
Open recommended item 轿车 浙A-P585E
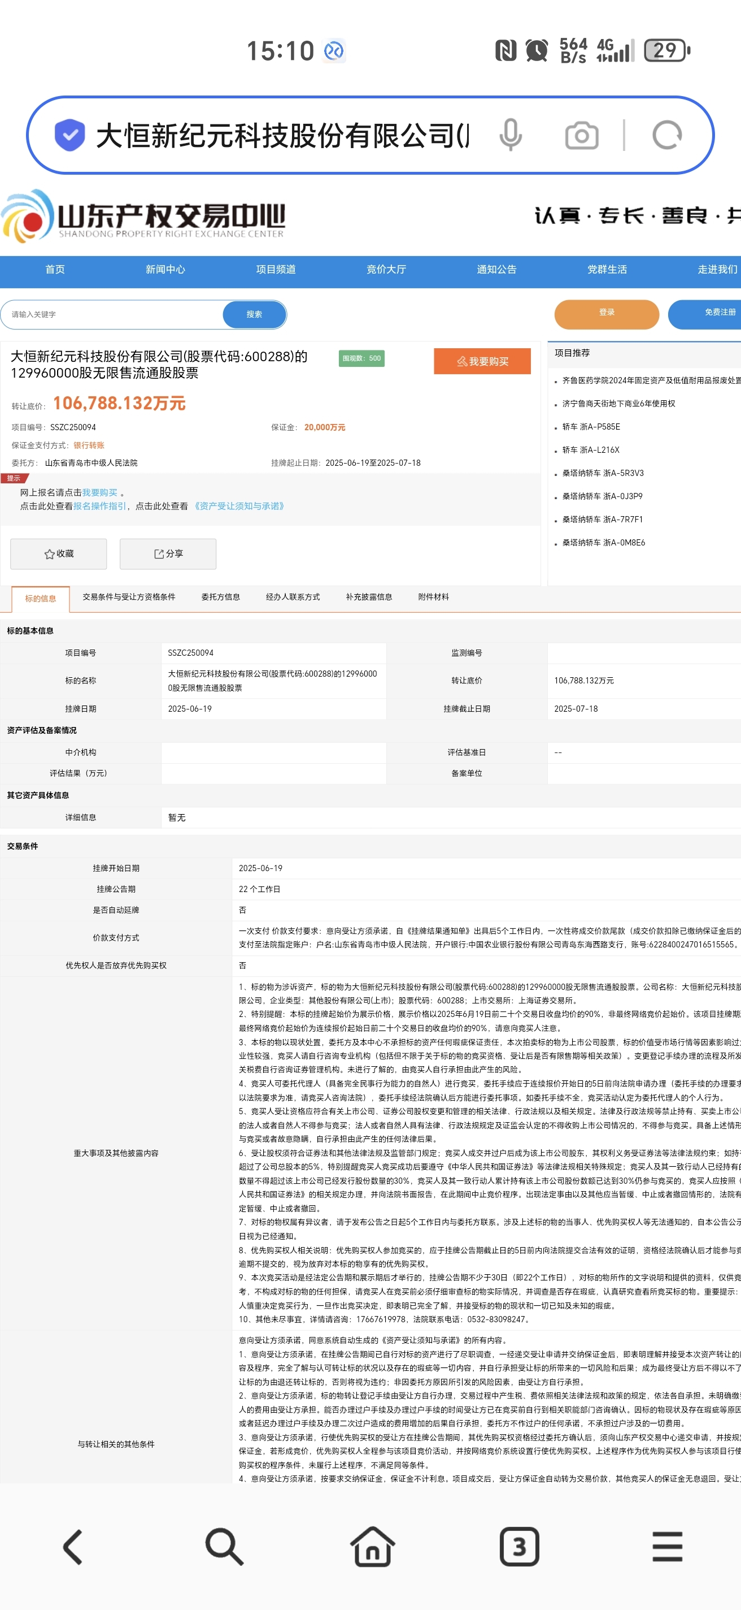coord(591,427)
